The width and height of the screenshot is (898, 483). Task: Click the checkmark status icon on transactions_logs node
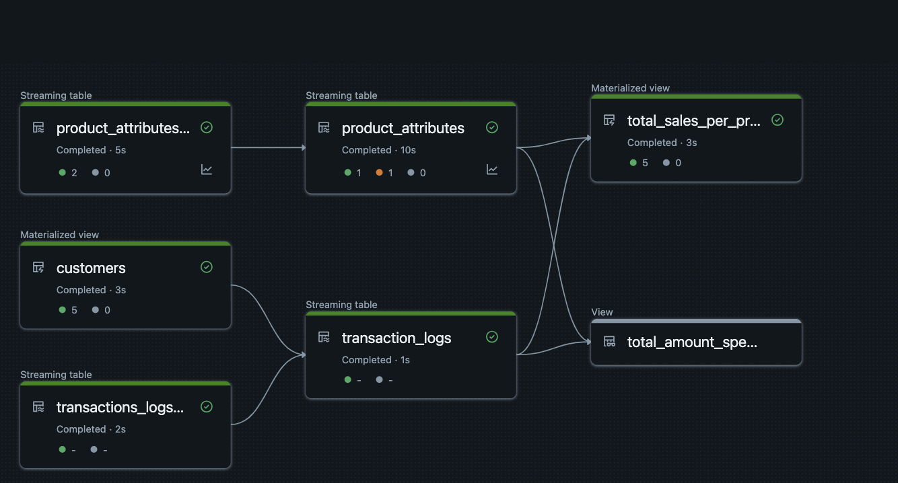click(207, 406)
